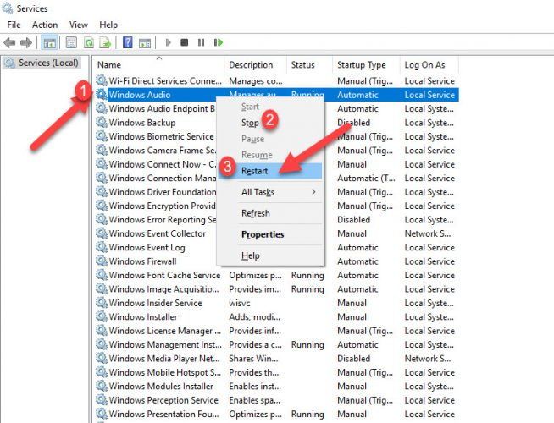Select Windows Driver Foundation service
Image resolution: width=554 pixels, height=423 pixels.
162,192
